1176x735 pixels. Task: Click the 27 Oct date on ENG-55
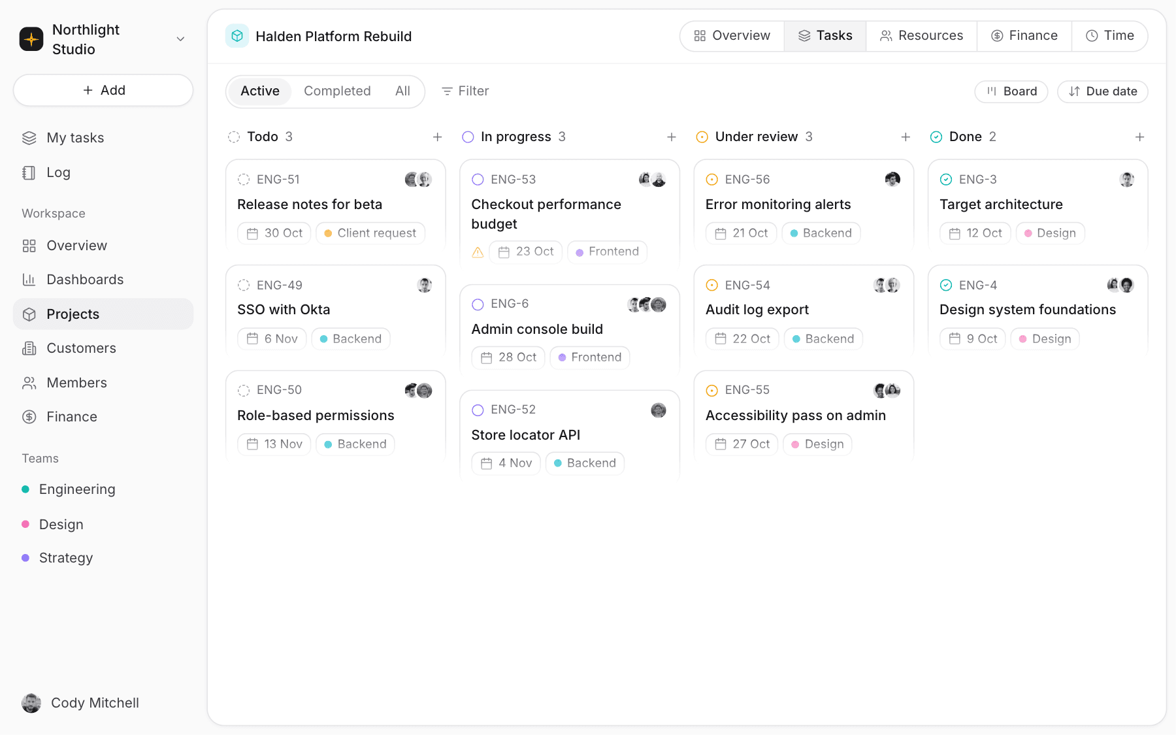pos(742,444)
